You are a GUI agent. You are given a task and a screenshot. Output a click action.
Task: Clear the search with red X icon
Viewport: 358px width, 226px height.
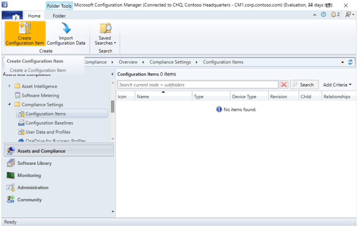[284, 85]
